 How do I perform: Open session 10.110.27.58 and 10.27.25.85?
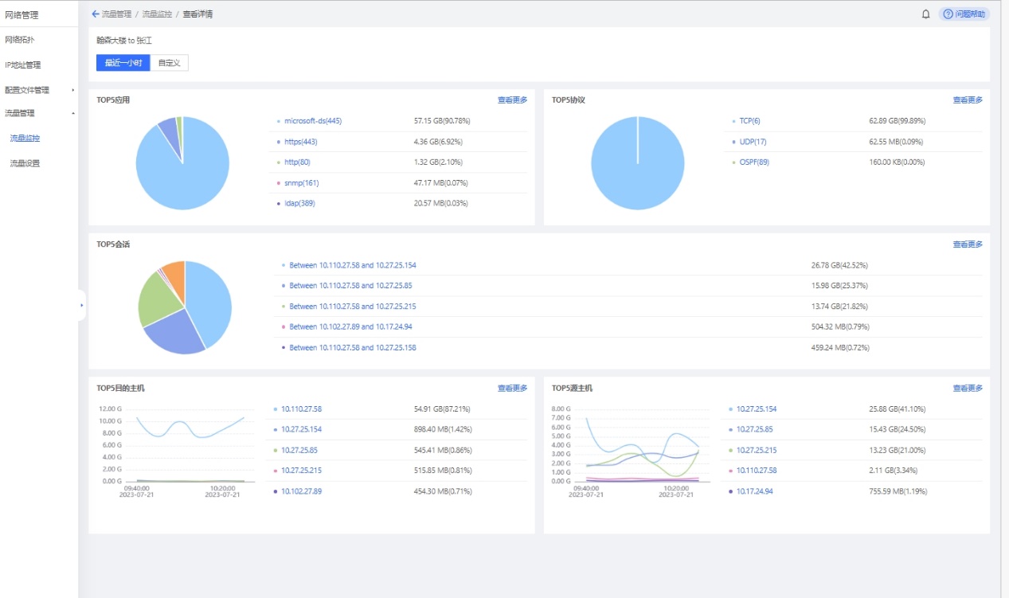click(x=350, y=286)
